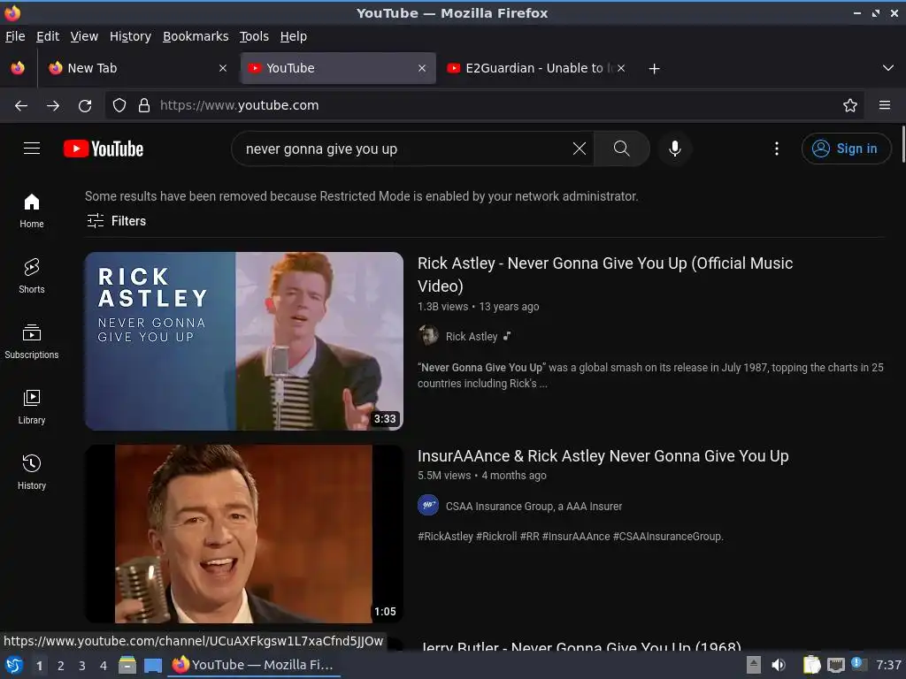Image resolution: width=906 pixels, height=679 pixels.
Task: Open CSAA Insurance Group channel avatar
Action: 428,505
